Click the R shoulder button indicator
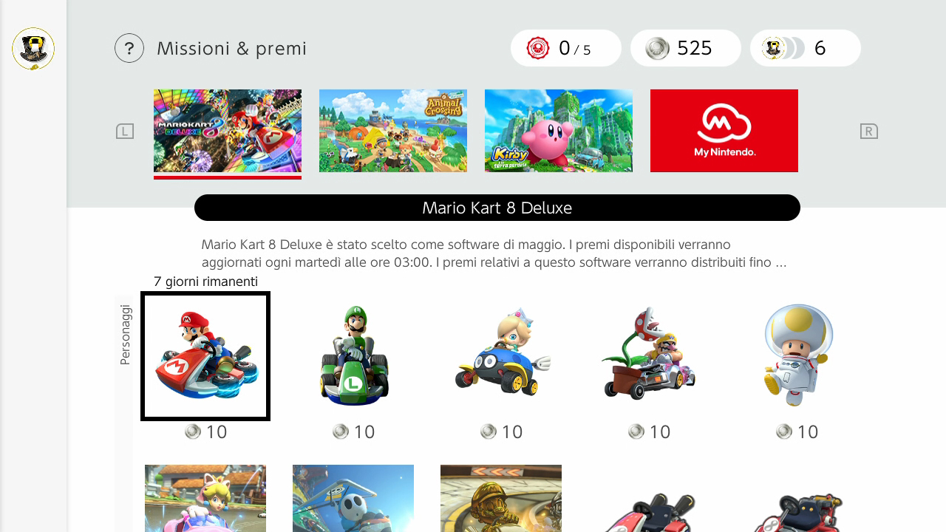The image size is (946, 532). click(x=869, y=132)
